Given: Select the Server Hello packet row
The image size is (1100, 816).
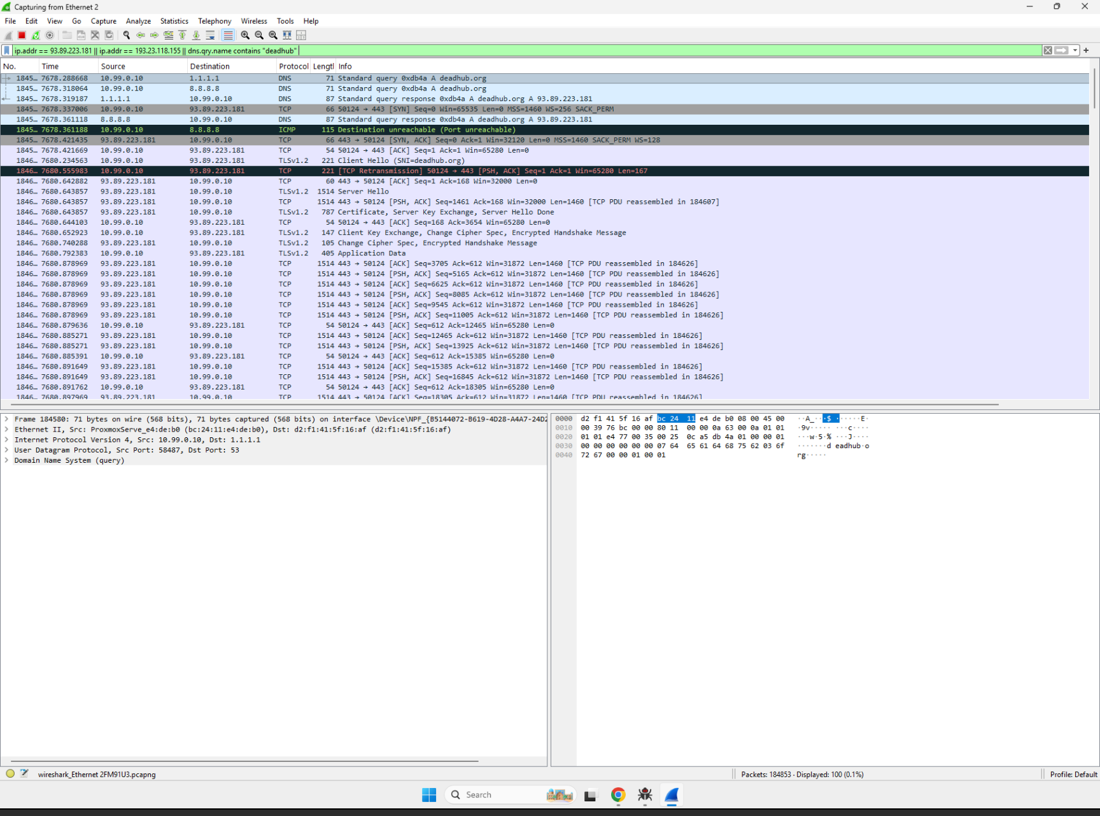Looking at the screenshot, I should pyautogui.click(x=545, y=192).
